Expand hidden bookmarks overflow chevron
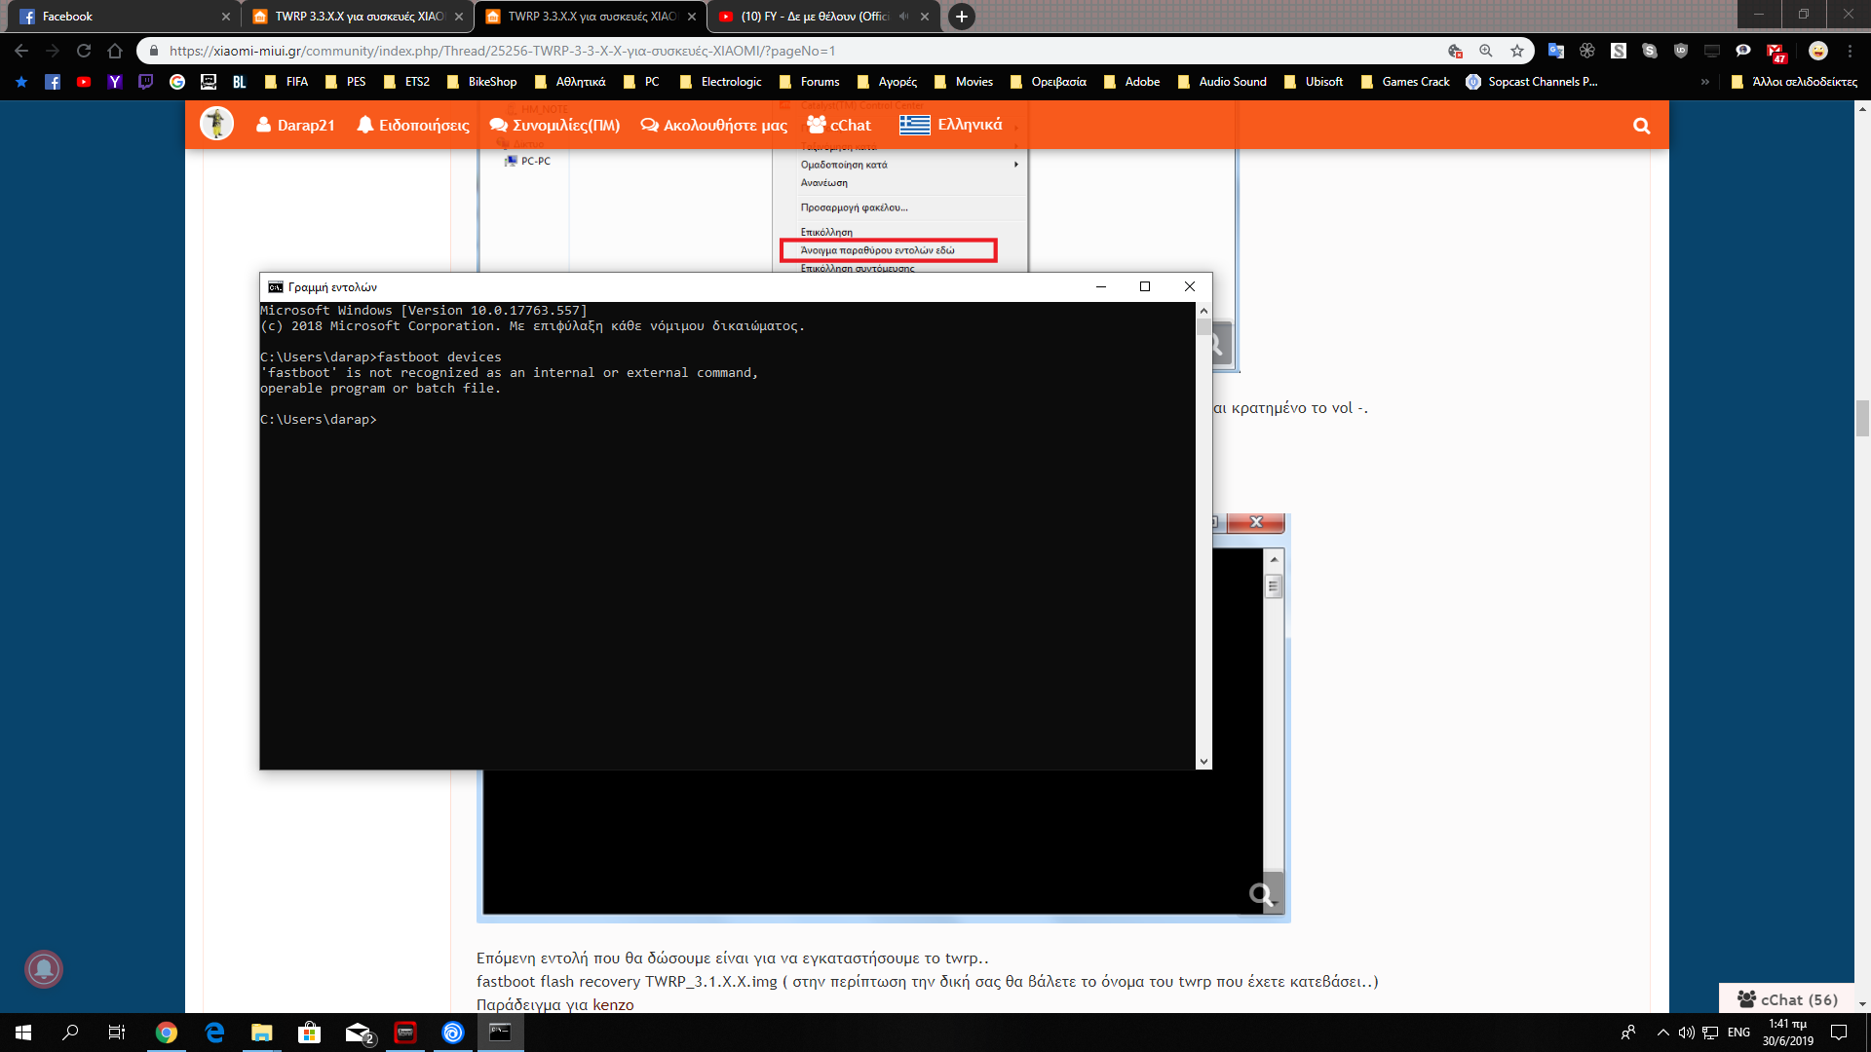 coord(1704,82)
